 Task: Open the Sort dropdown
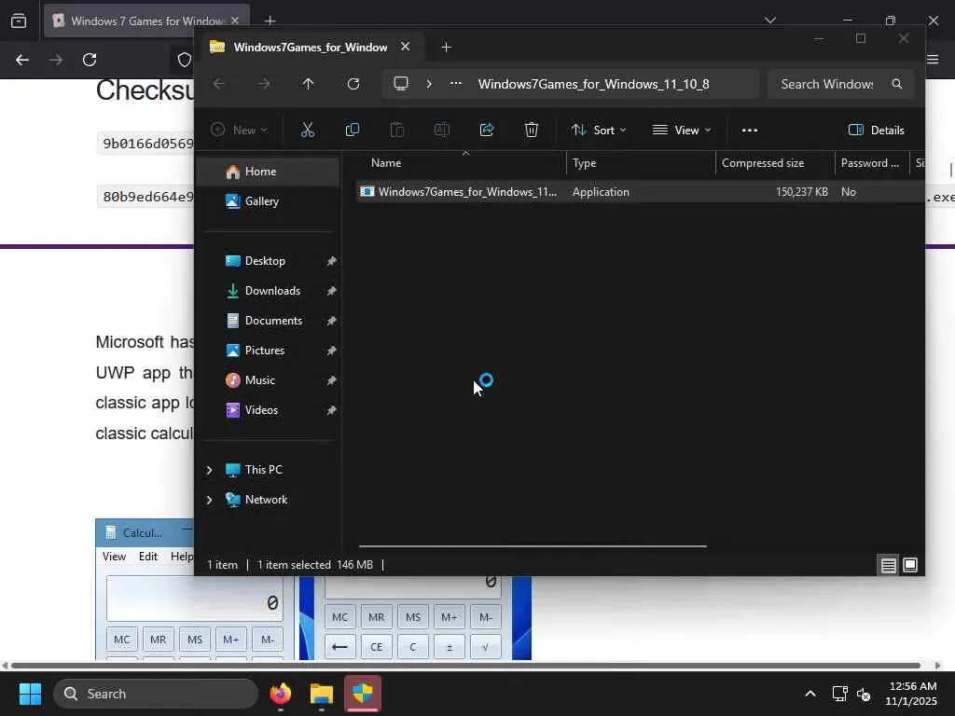pos(598,131)
